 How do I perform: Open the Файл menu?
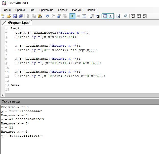click(x=7, y=10)
